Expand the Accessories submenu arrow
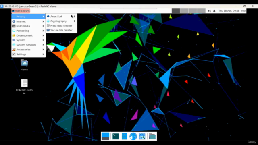The height and width of the screenshot is (145, 258). 43,50
